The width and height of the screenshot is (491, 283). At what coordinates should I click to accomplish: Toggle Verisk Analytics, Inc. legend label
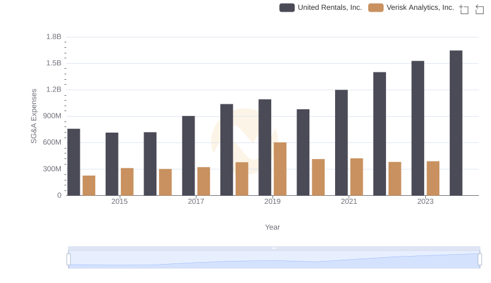click(x=420, y=7)
